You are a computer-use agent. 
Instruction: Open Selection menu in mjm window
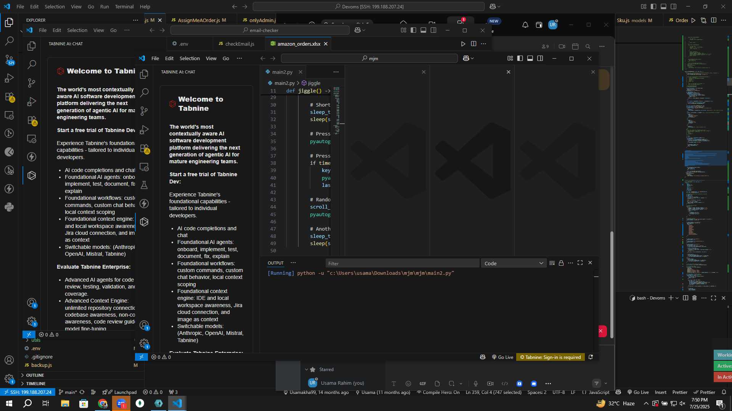click(x=189, y=58)
